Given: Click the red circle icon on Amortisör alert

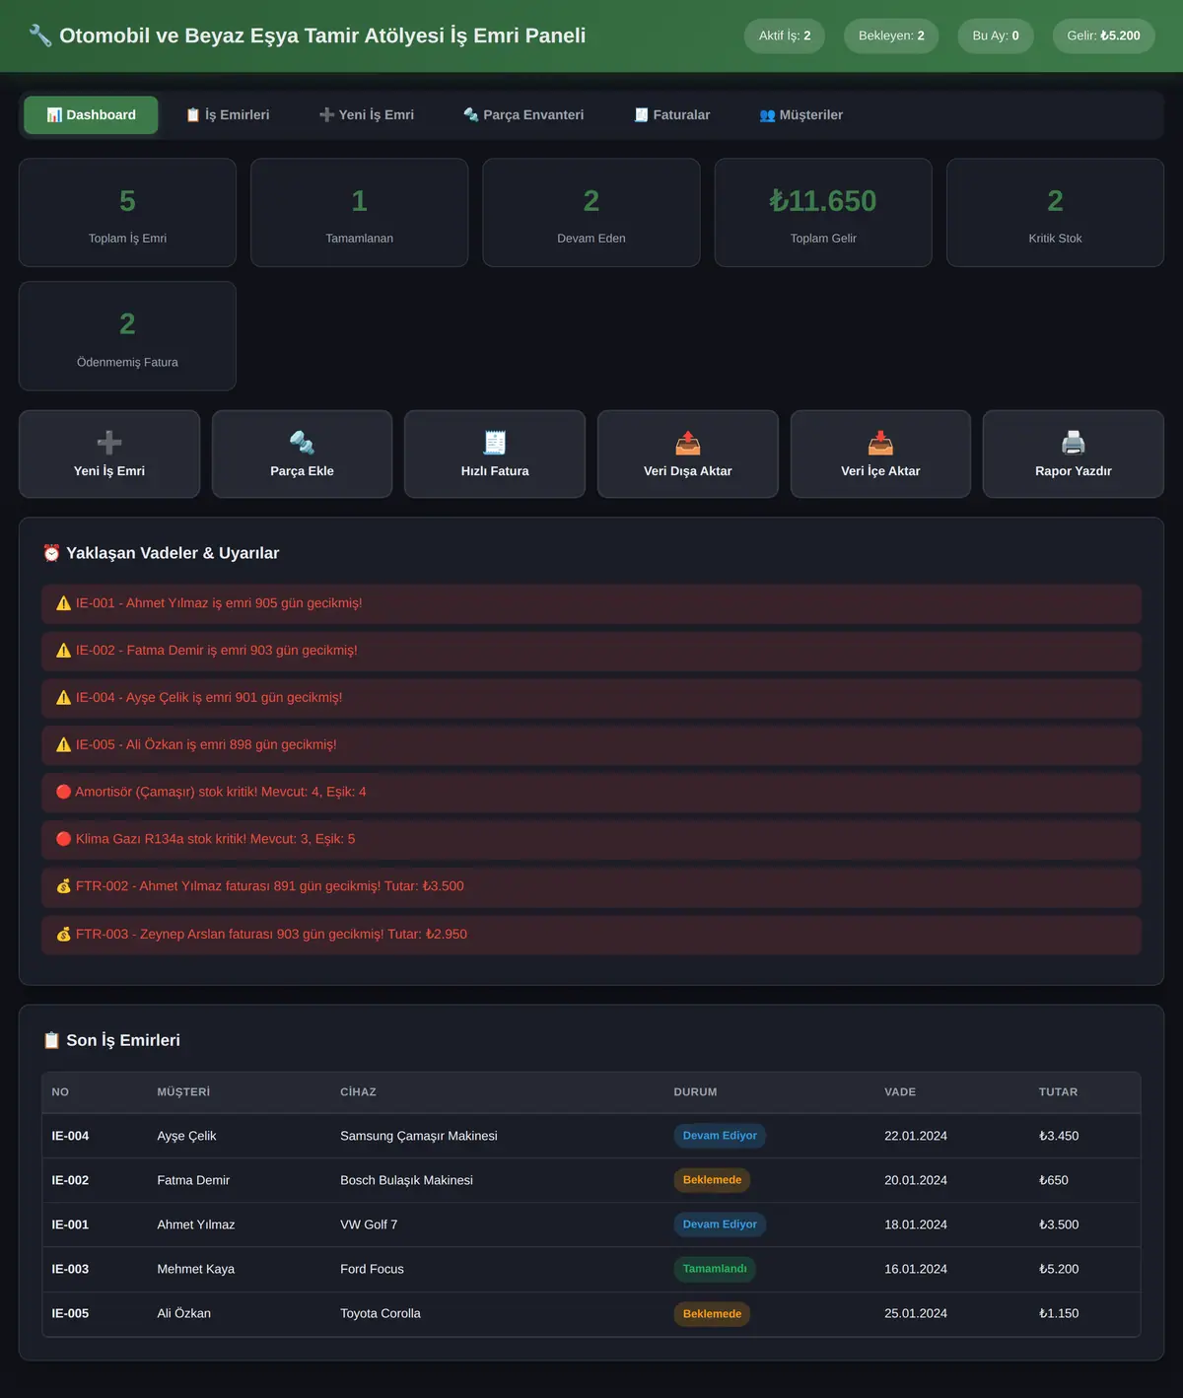Looking at the screenshot, I should [x=64, y=792].
